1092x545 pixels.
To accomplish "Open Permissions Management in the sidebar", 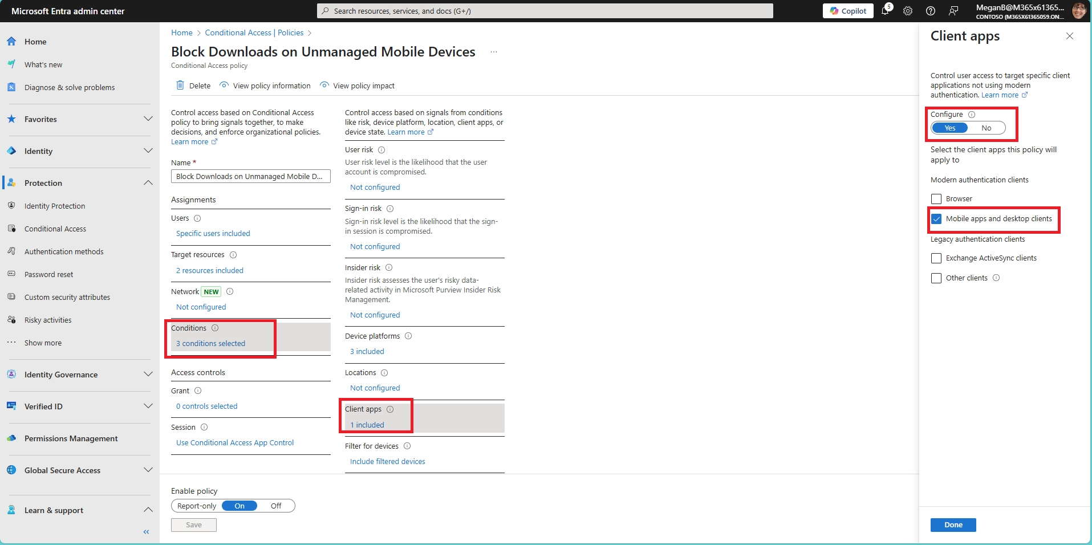I will pos(71,438).
